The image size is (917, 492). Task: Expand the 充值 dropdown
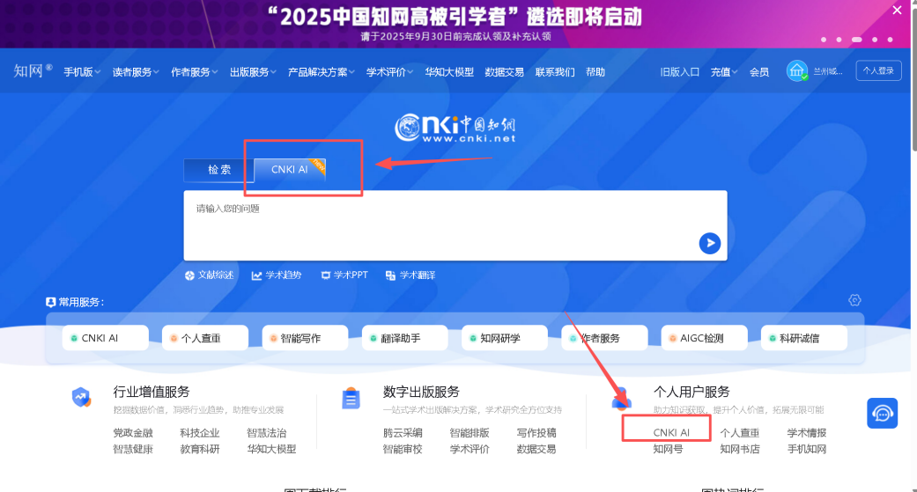725,72
